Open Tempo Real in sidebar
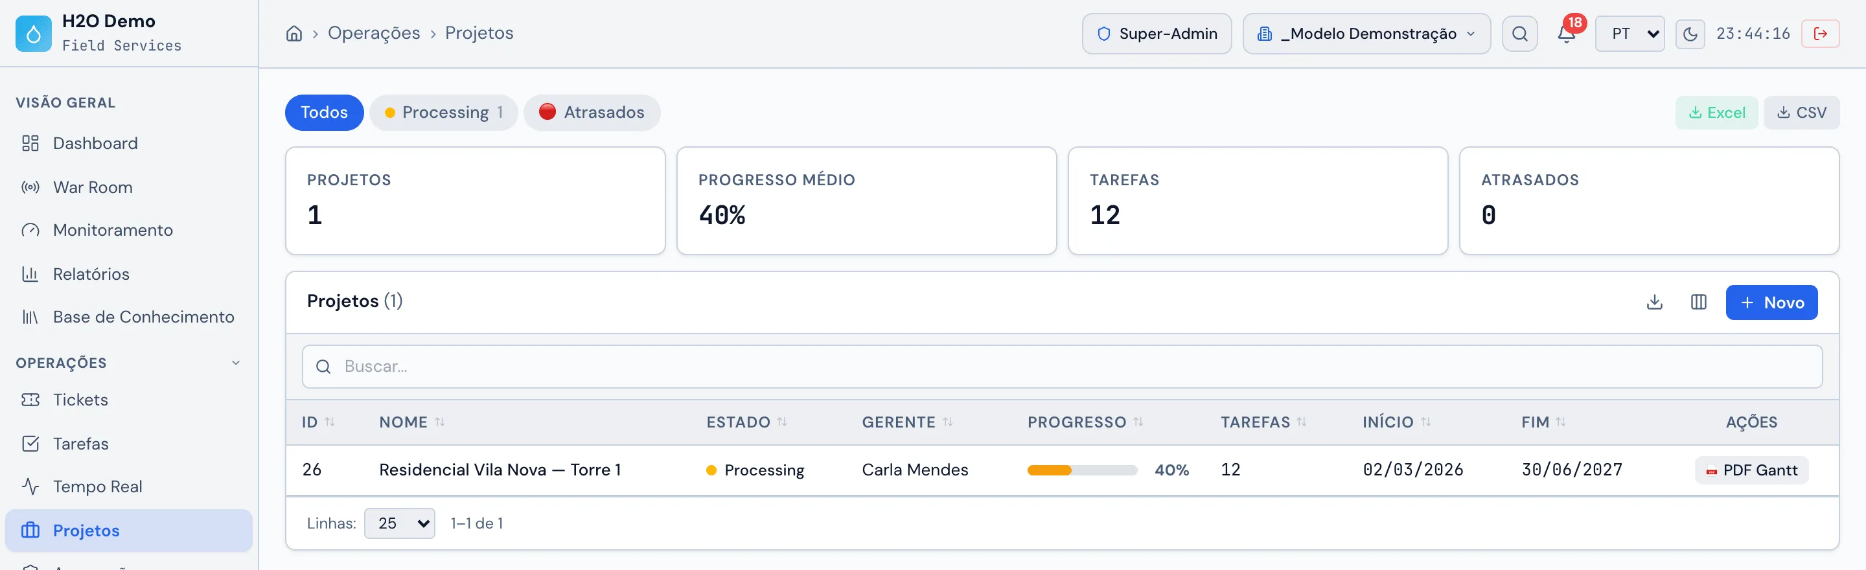This screenshot has height=570, width=1866. pyautogui.click(x=129, y=486)
